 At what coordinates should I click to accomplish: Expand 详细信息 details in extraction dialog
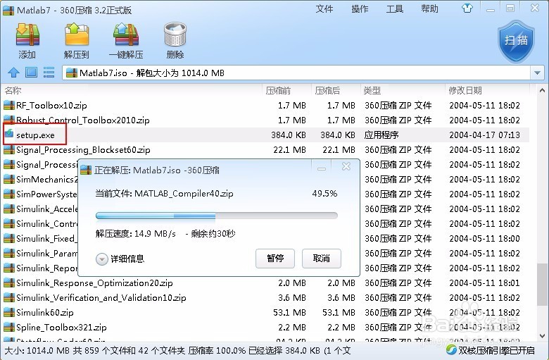tap(101, 259)
